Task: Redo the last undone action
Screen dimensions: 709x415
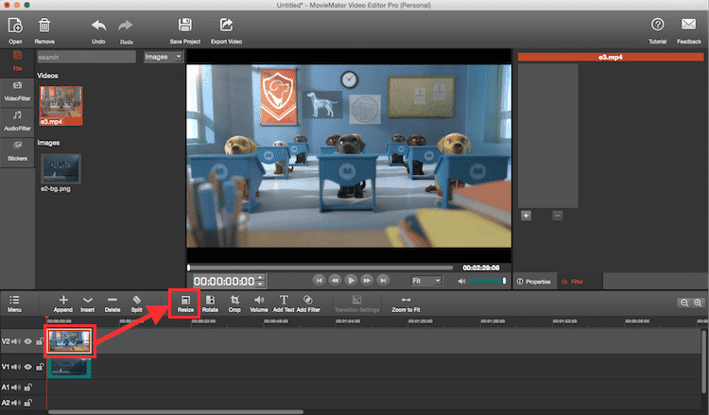Action: click(x=126, y=26)
